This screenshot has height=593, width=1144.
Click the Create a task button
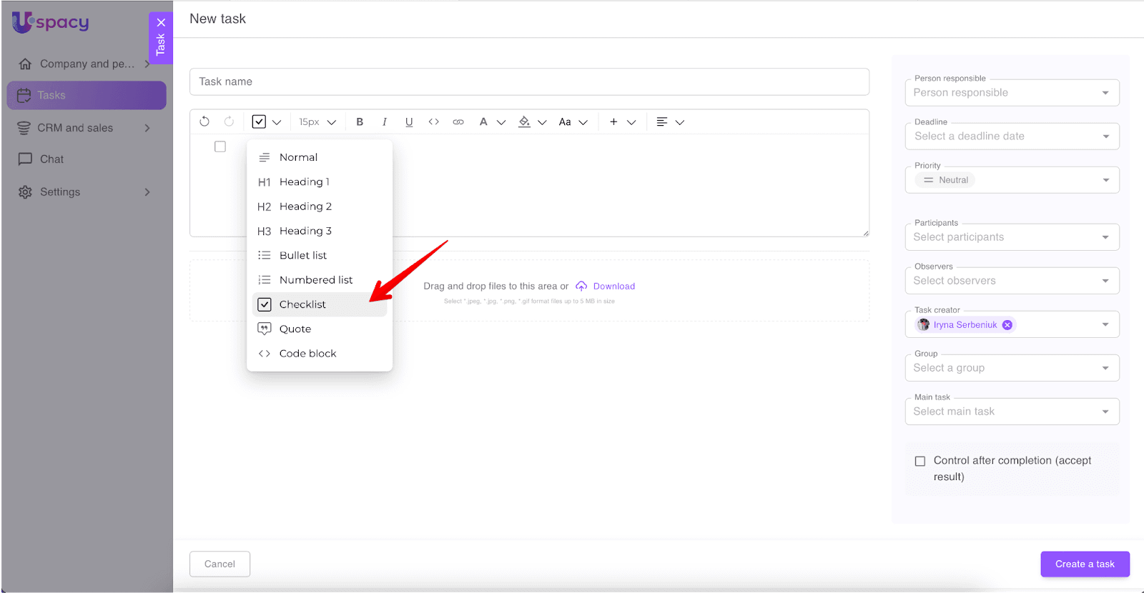pos(1085,564)
